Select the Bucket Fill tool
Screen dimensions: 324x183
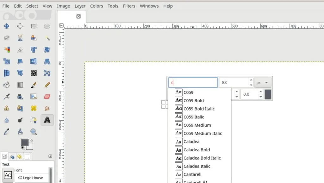(7, 85)
